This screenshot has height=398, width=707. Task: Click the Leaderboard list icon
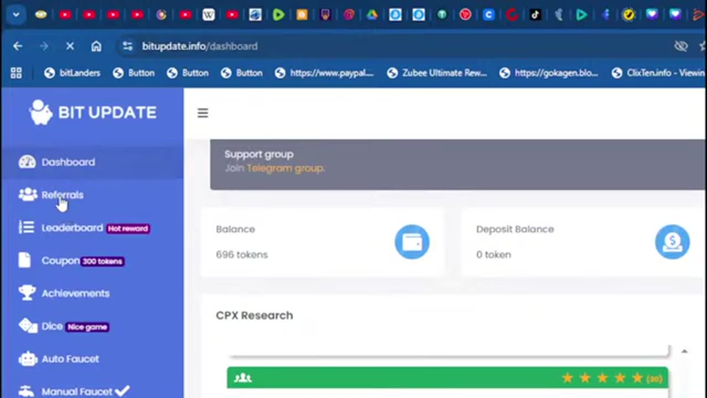[x=27, y=227]
